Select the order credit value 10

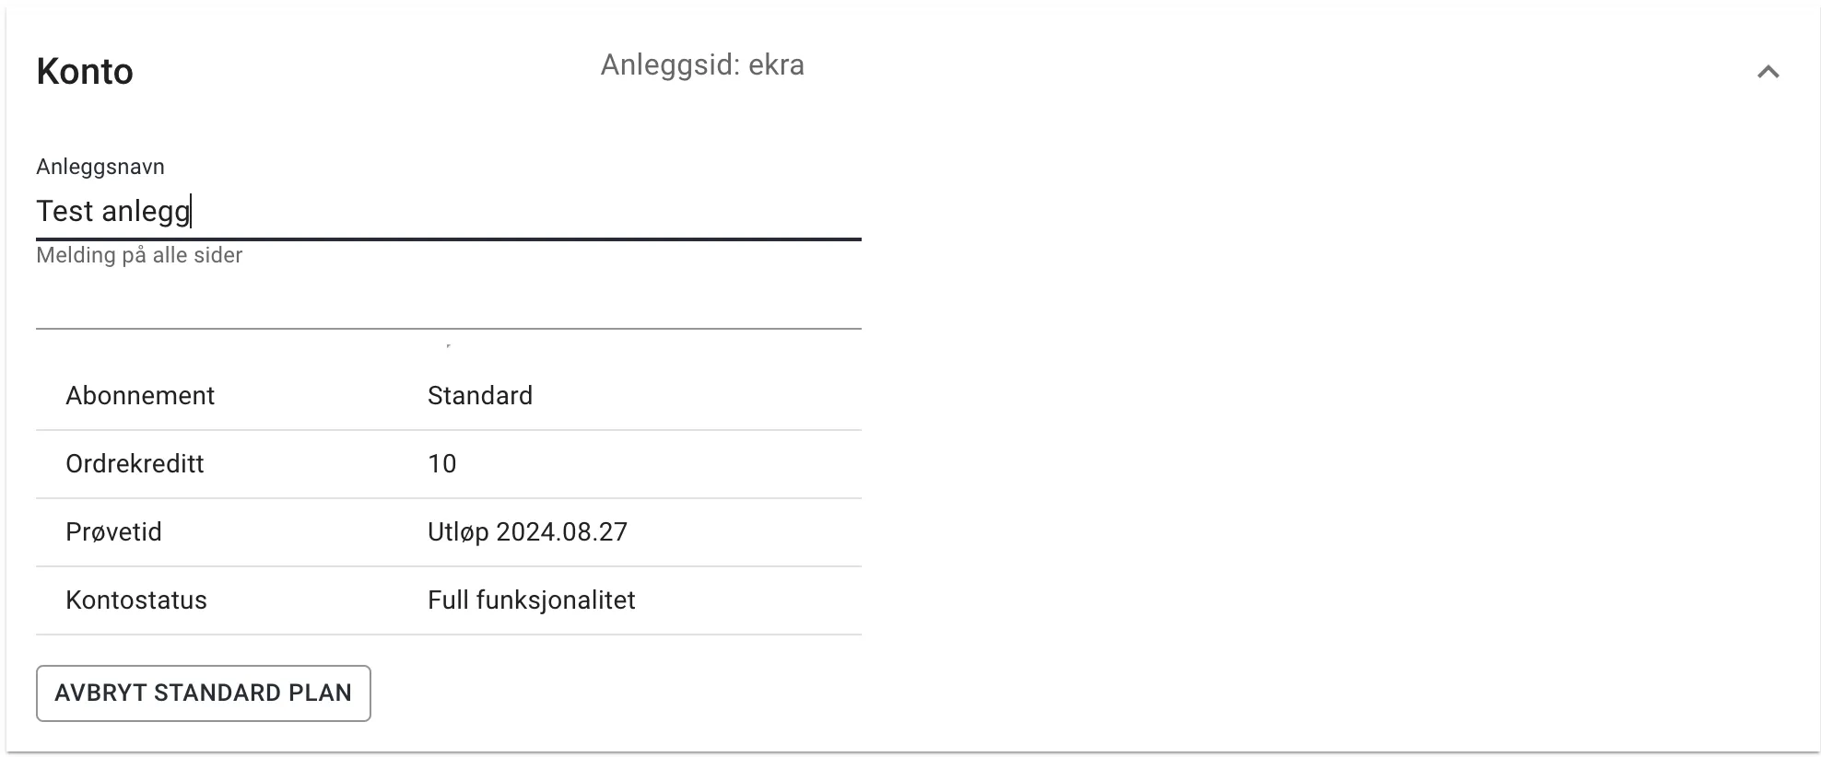click(442, 464)
